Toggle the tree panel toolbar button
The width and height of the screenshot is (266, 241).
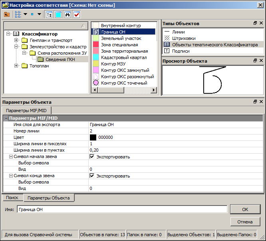(49, 15)
